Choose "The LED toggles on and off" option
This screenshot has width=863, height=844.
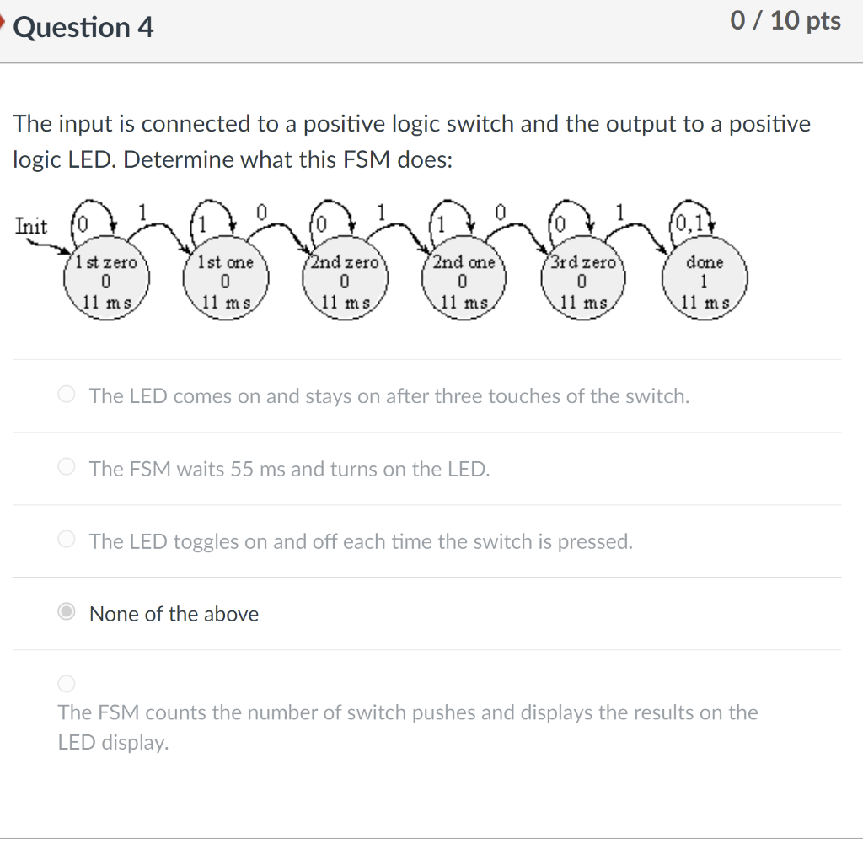click(66, 539)
